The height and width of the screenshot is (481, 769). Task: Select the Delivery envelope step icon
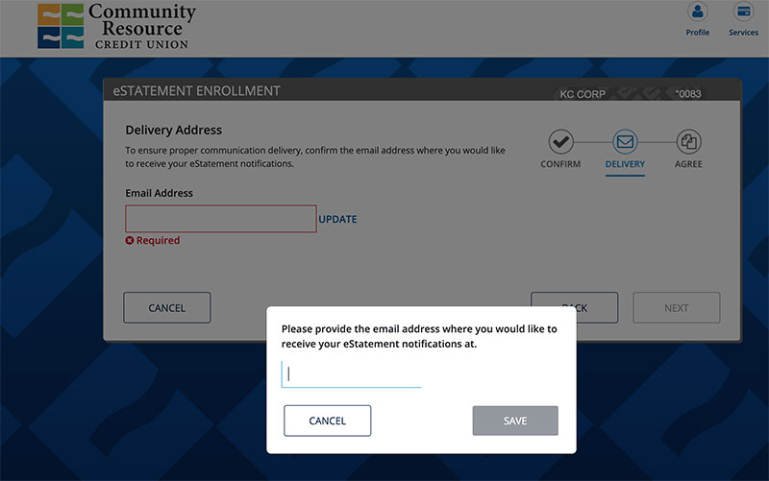point(625,141)
